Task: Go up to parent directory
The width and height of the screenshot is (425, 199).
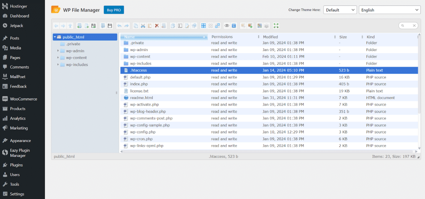Action: [70, 26]
